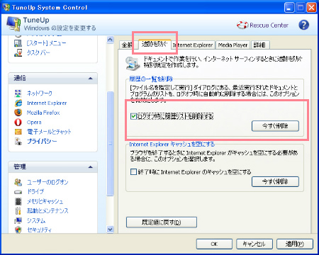Click 今すぐ削除 in the IE cache section
This screenshot has width=319, height=255.
[x=275, y=181]
